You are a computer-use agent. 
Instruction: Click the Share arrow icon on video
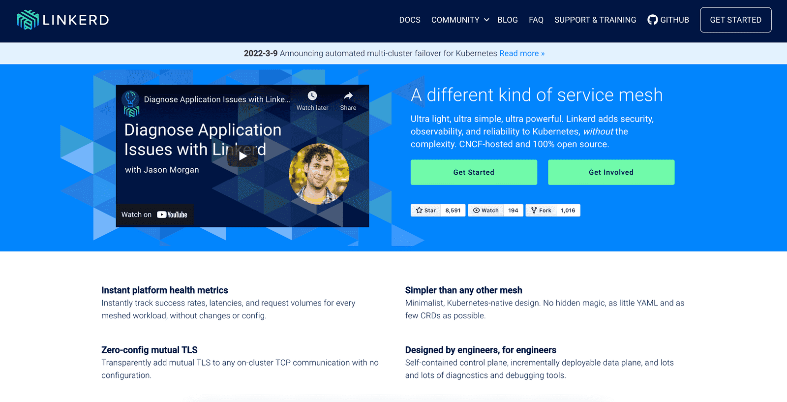(x=348, y=95)
